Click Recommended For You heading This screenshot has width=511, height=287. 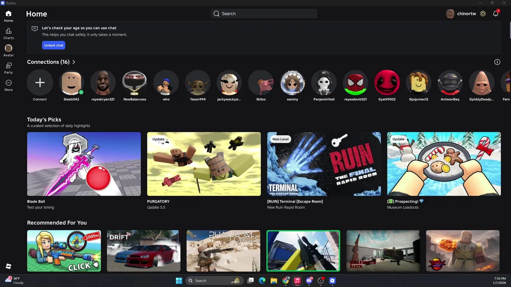[57, 223]
